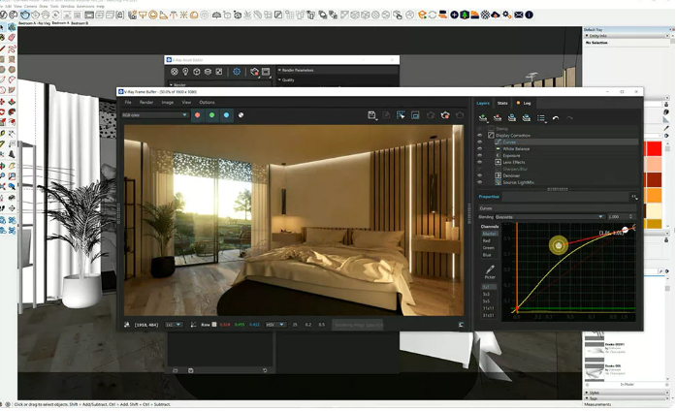Image resolution: width=676 pixels, height=411 pixels.
Task: Select the Red channel in Curves
Action: 486,240
